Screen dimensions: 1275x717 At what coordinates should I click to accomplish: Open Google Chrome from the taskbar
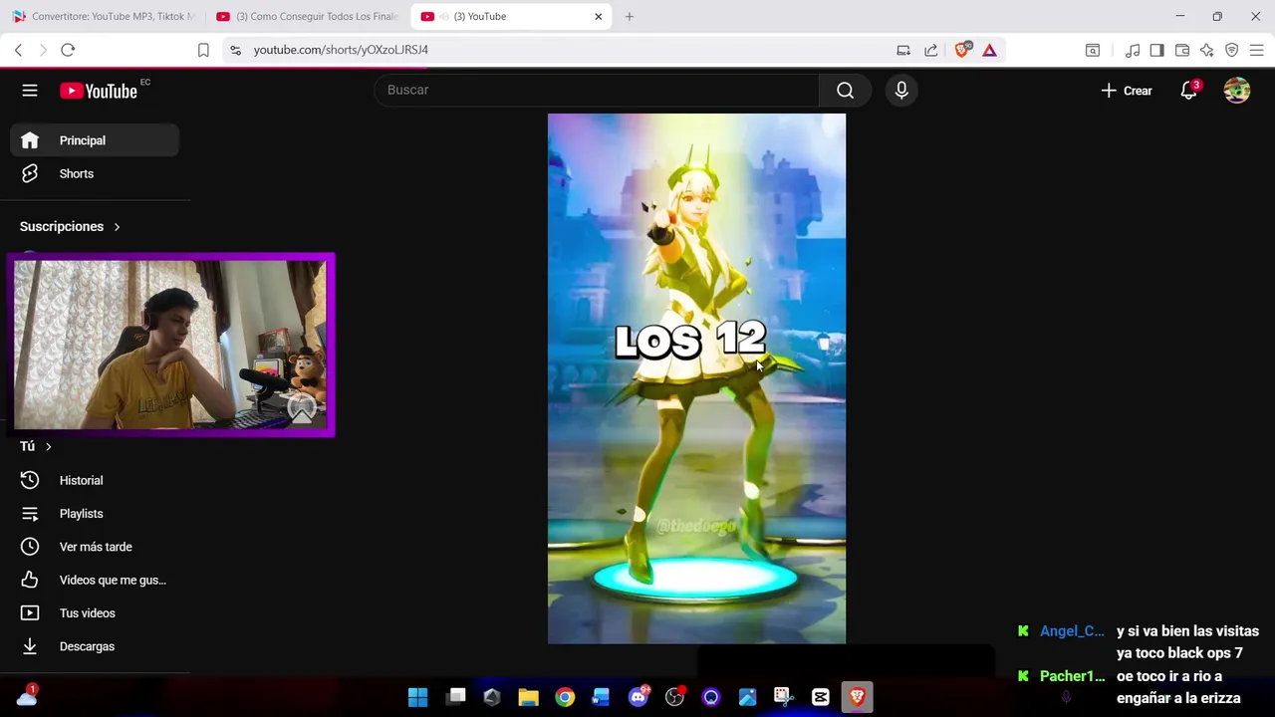pyautogui.click(x=565, y=697)
